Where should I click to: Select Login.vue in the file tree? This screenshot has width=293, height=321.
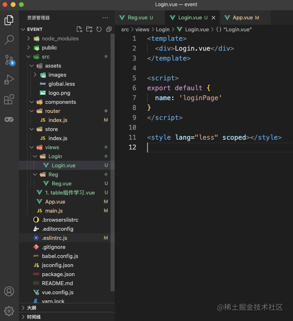67,165
